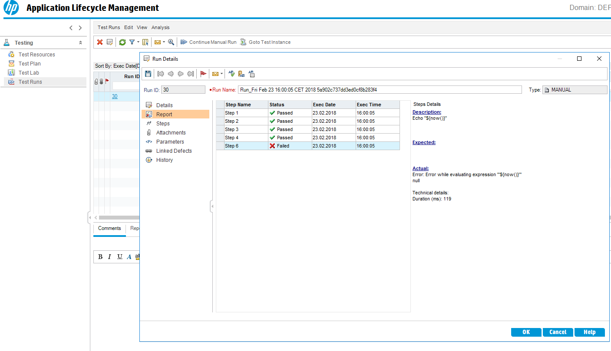
Task: Open the Edit menu
Action: tap(129, 27)
